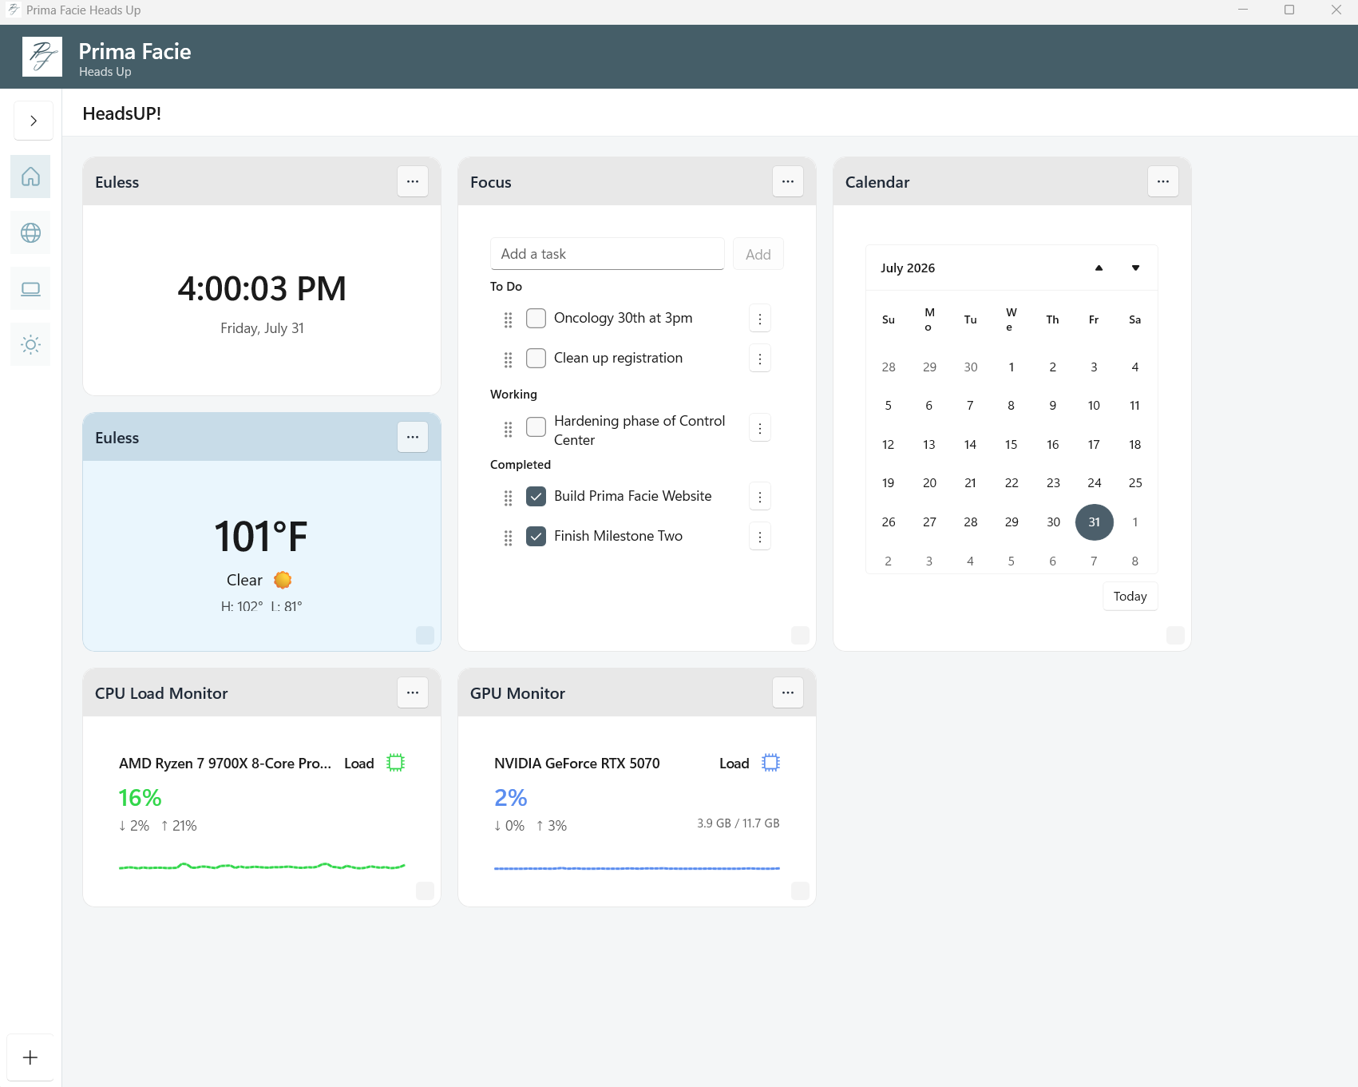Screen dimensions: 1358x1087
Task: Open more options for Clean up registration
Action: [760, 359]
